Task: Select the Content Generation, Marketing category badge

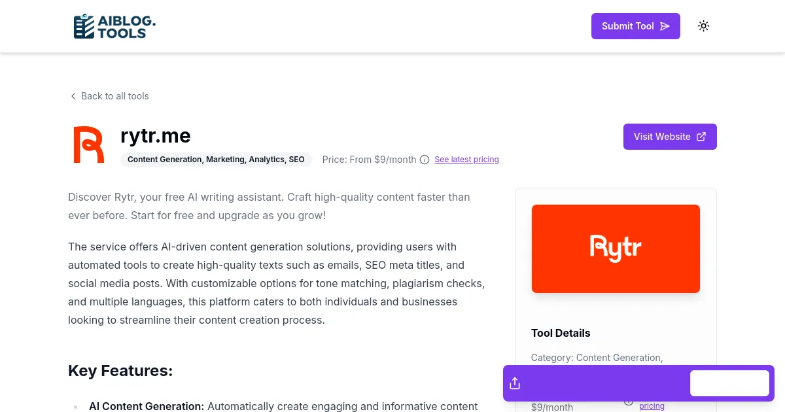Action: (216, 160)
